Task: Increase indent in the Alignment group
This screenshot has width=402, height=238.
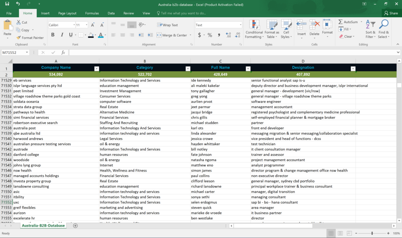Action: tap(150, 35)
